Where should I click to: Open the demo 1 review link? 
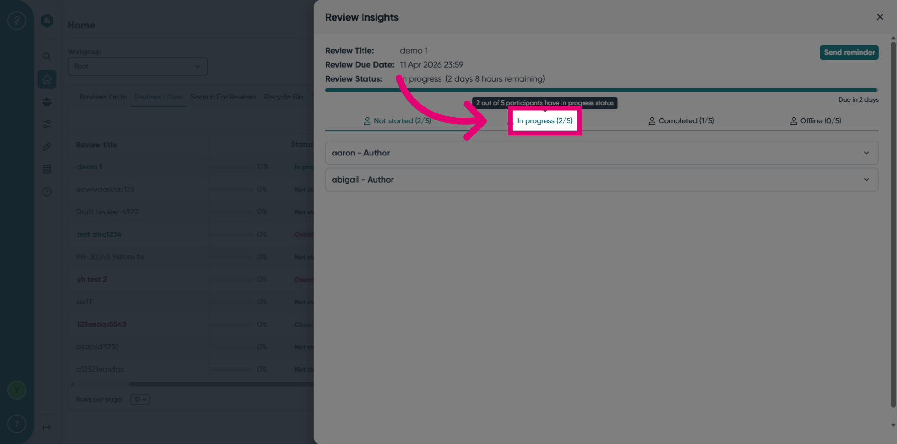(90, 167)
